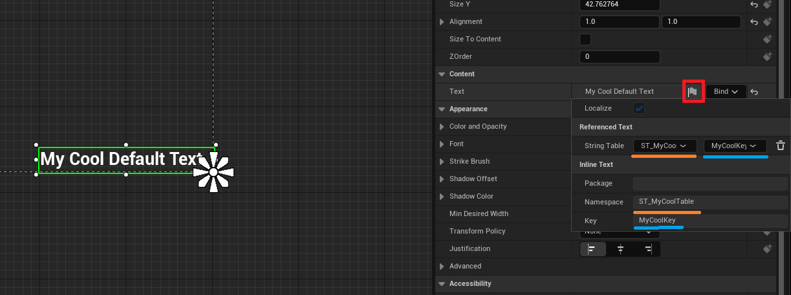Click the ZOrder bind-to-animation icon

[x=768, y=57]
